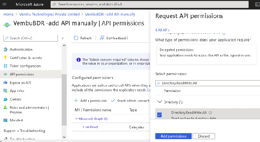This screenshot has width=260, height=142.
Task: Click the Add permissions button
Action: tap(173, 136)
